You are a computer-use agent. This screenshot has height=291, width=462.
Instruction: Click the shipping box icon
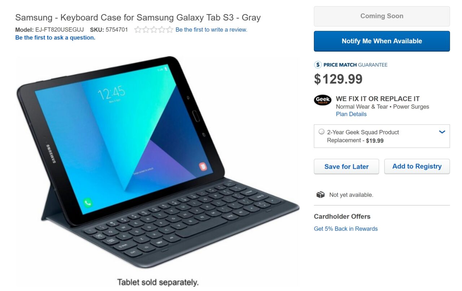320,195
